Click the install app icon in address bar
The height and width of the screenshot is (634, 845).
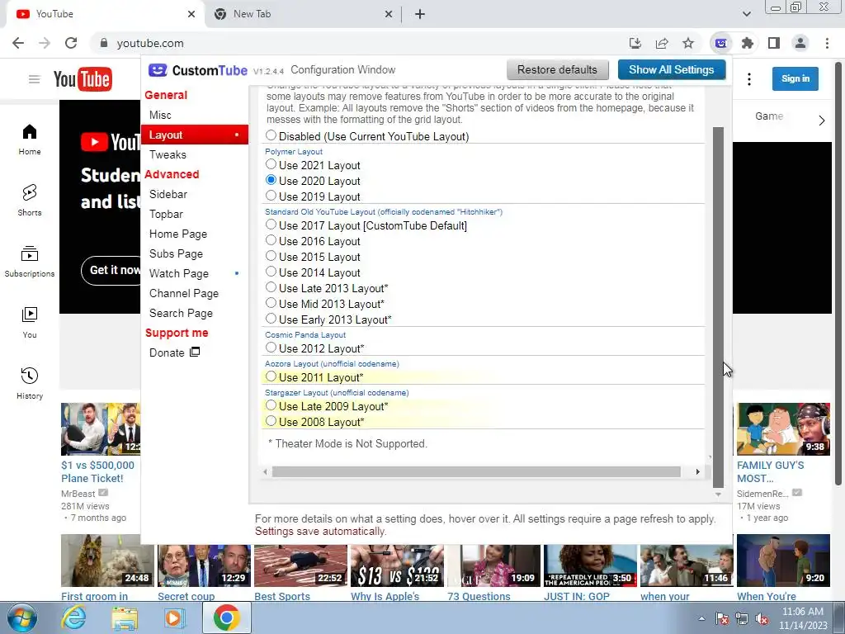[x=635, y=43]
